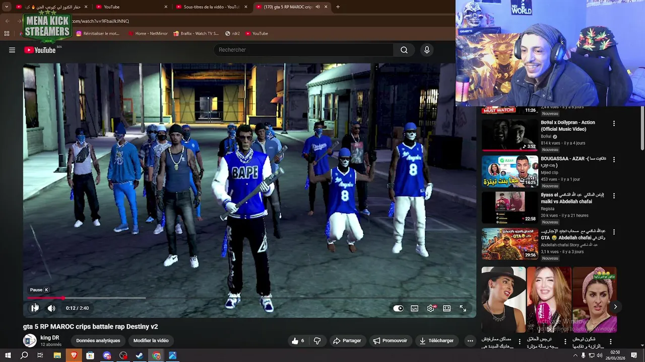The height and width of the screenshot is (362, 645).
Task: Click the search magnifier button
Action: [x=404, y=50]
